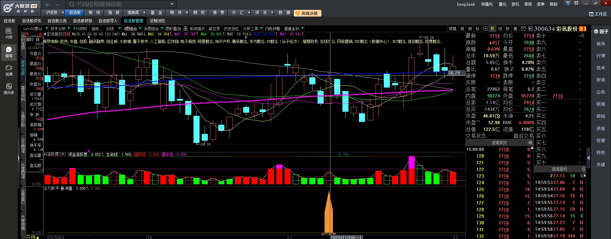Open the 菜单 menu in title bar
The image size is (611, 239).
(x=541, y=4)
